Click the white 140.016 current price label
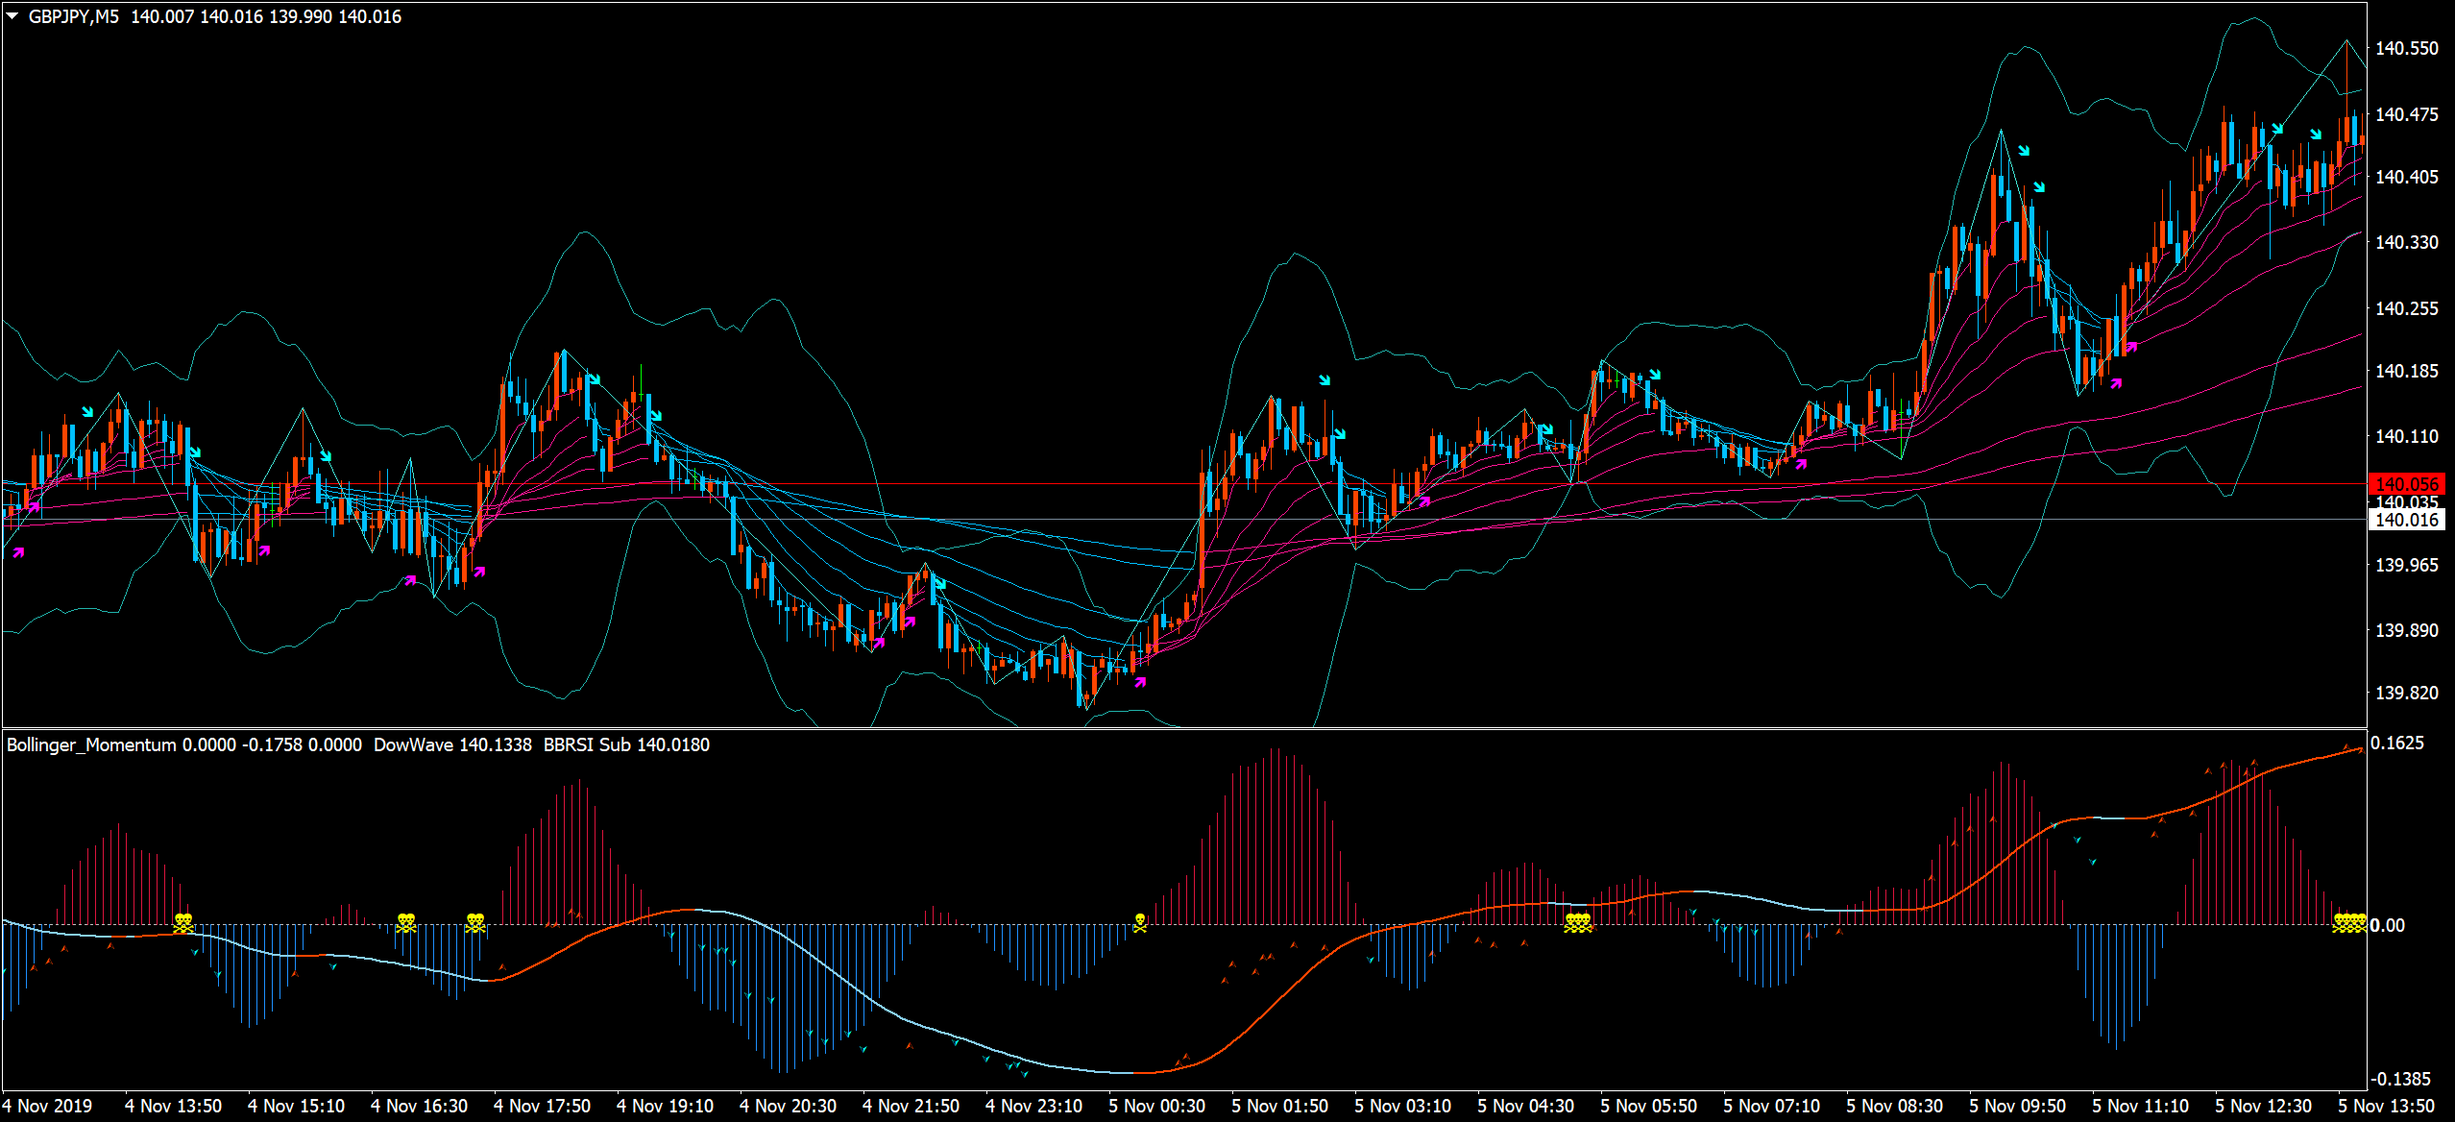 (2406, 520)
